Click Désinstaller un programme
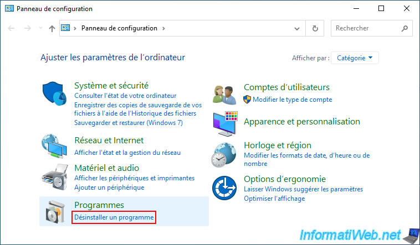 114,217
